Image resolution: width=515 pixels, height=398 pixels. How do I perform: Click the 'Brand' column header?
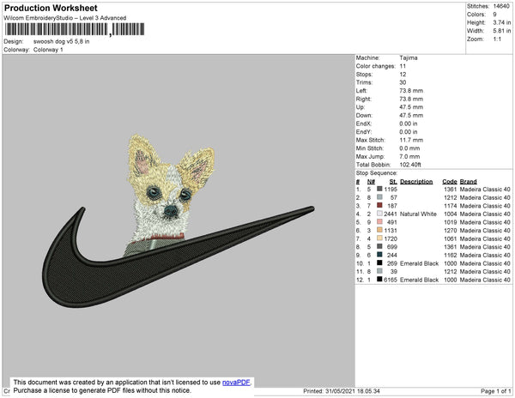coord(468,182)
